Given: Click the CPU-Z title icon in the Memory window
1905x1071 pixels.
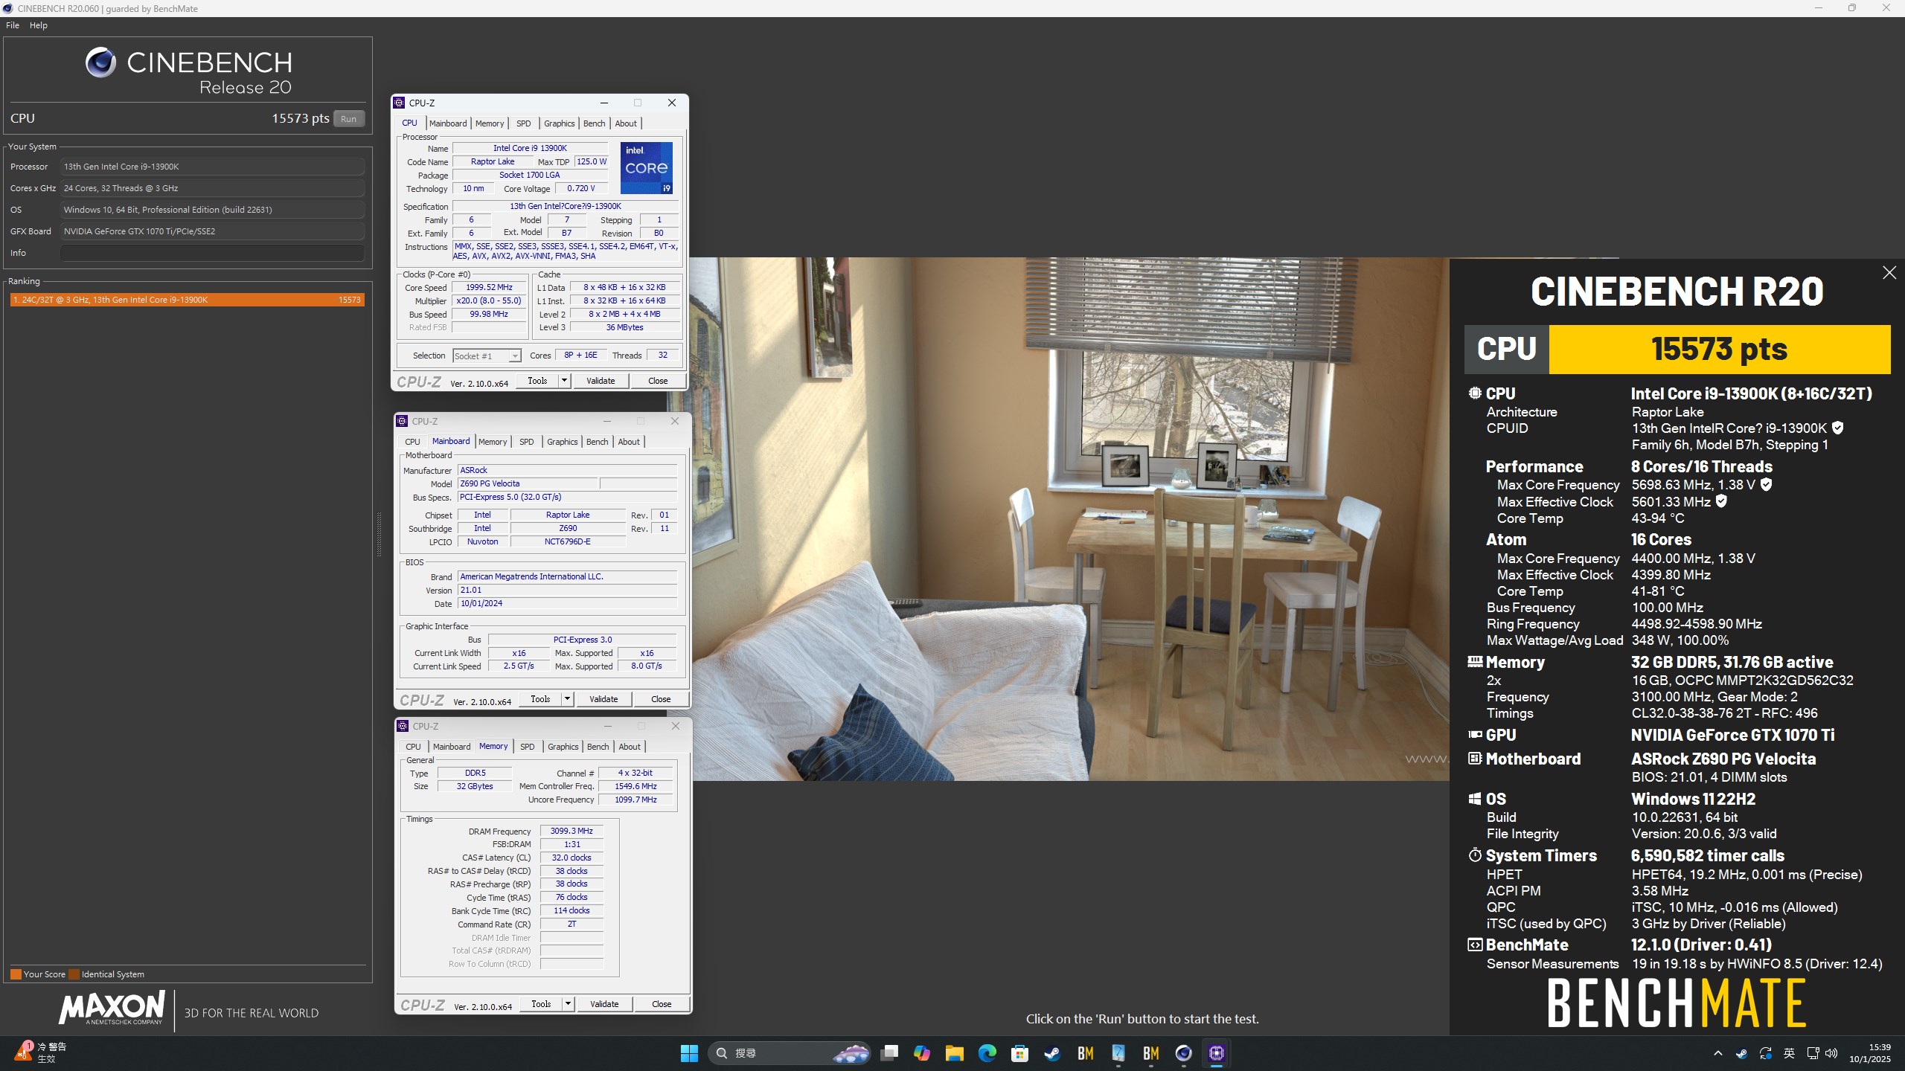Looking at the screenshot, I should (x=403, y=726).
